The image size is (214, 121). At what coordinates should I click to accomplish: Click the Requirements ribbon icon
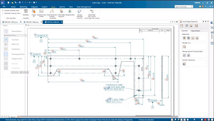pos(70,12)
